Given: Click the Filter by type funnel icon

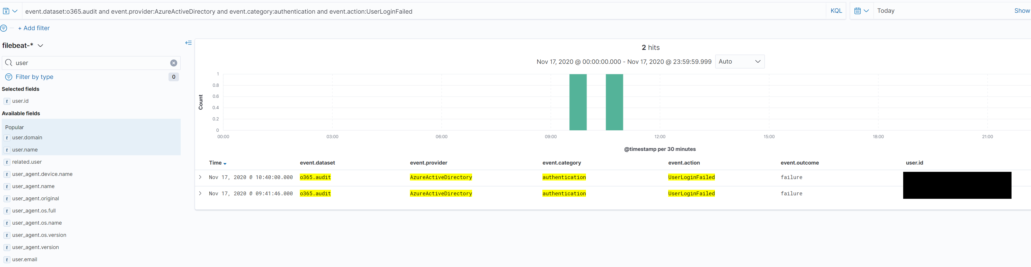Looking at the screenshot, I should pos(8,77).
